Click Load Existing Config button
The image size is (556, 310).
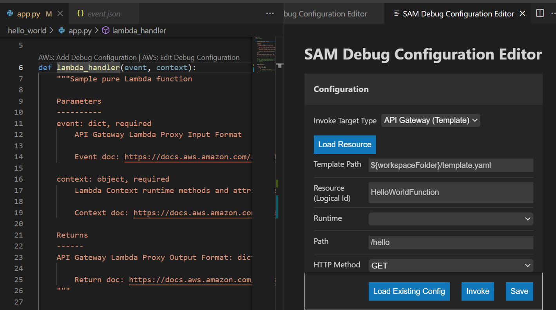point(409,291)
